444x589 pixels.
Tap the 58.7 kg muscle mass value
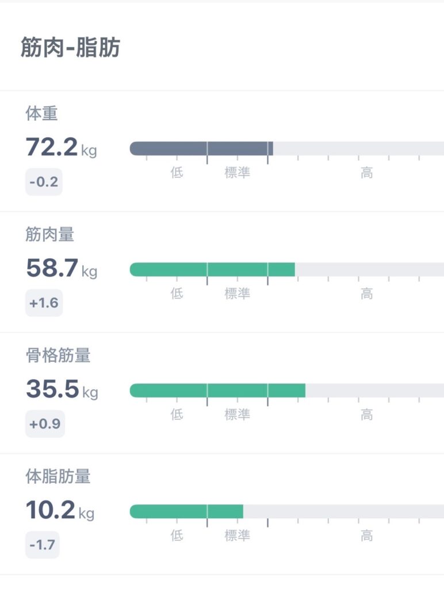[x=61, y=269]
